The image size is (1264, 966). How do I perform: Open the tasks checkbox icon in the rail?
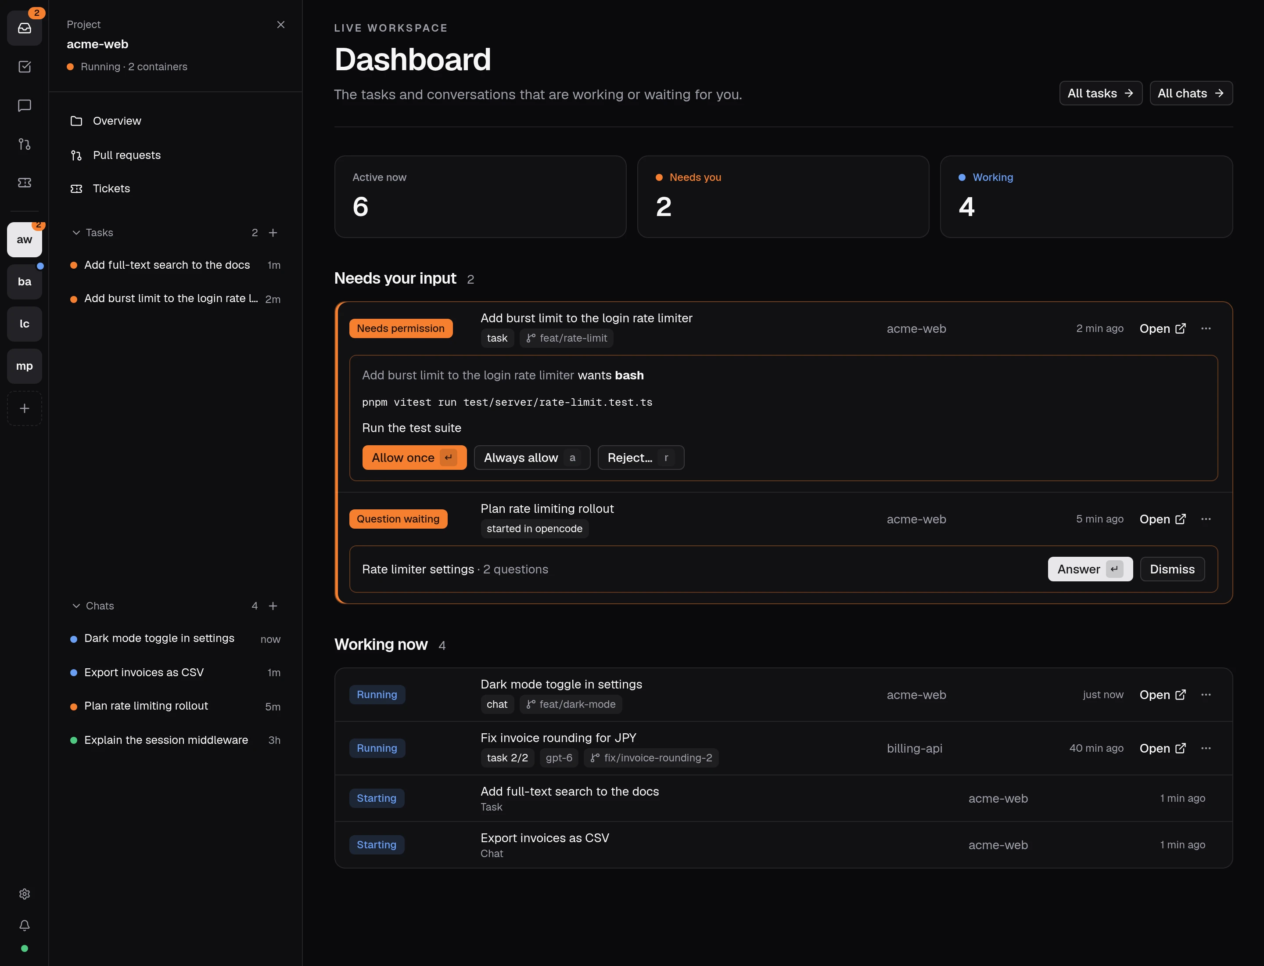tap(24, 67)
